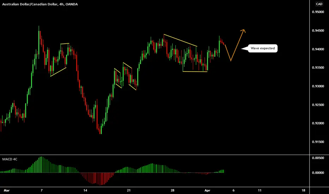Click price level 0.92000 on the price scale
Screen dimensions: 329x194
[318, 123]
